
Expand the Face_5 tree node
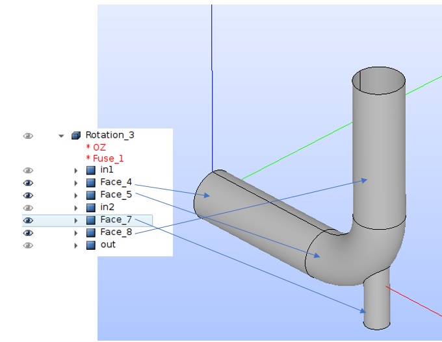[76, 195]
